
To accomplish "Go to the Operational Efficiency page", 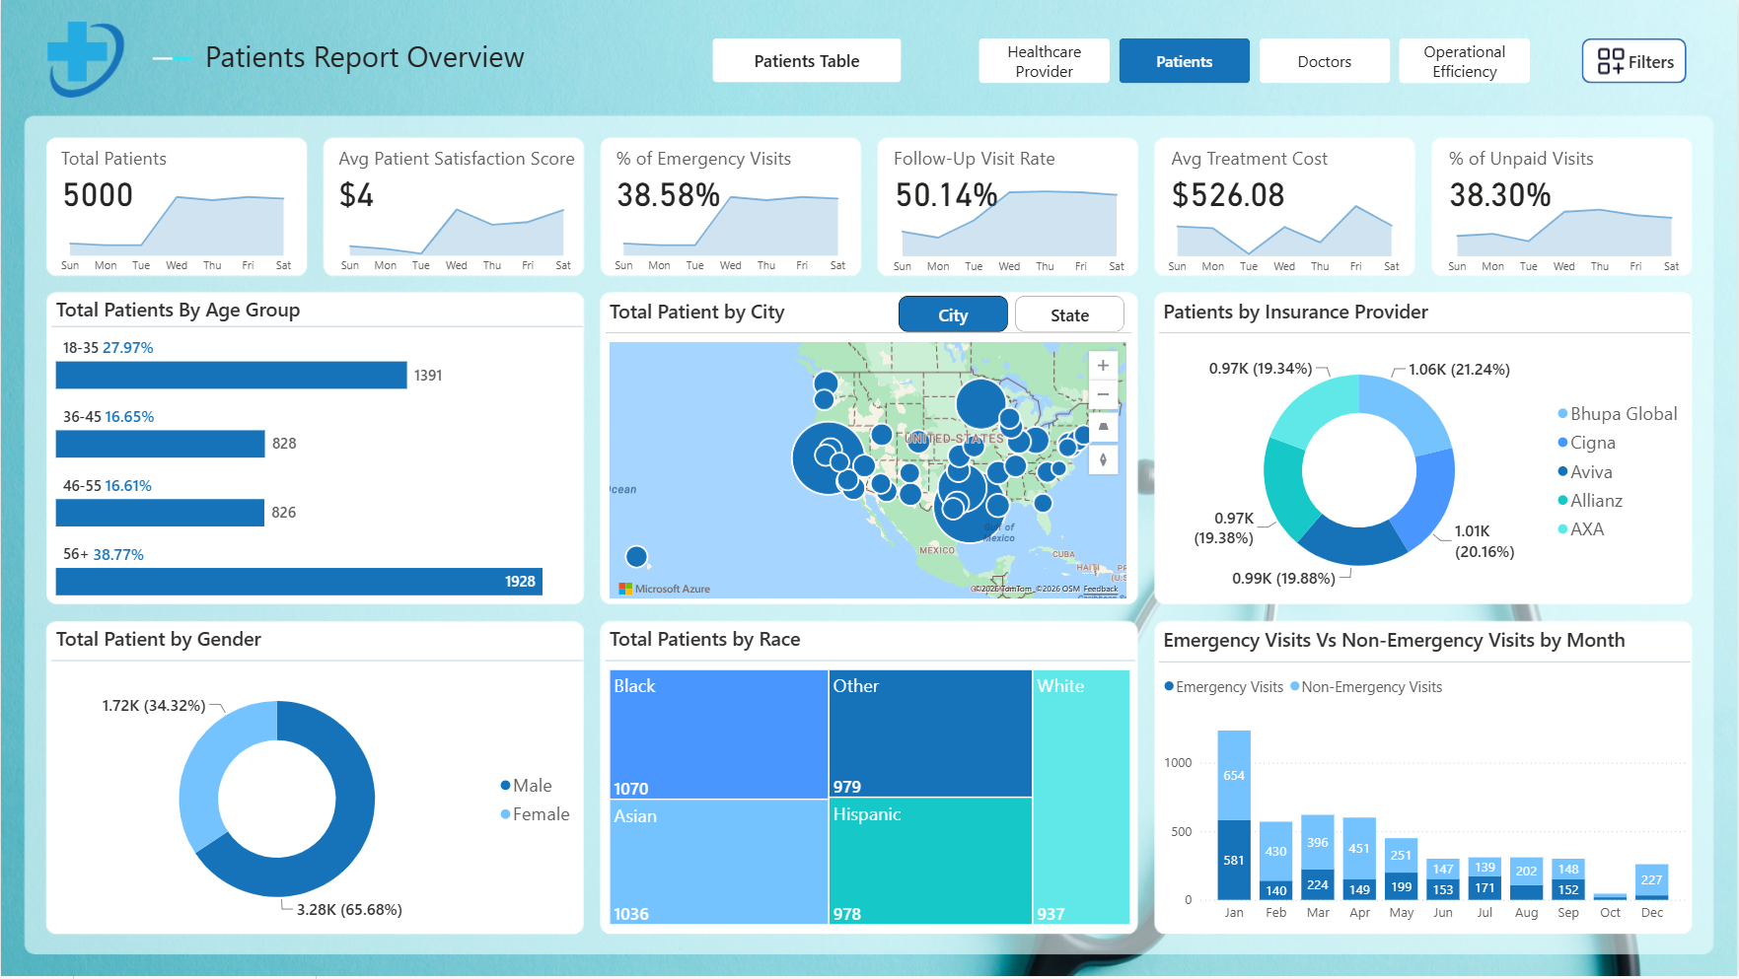I will click(x=1464, y=61).
